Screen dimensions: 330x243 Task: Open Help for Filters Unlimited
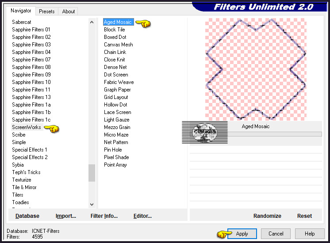pos(310,234)
